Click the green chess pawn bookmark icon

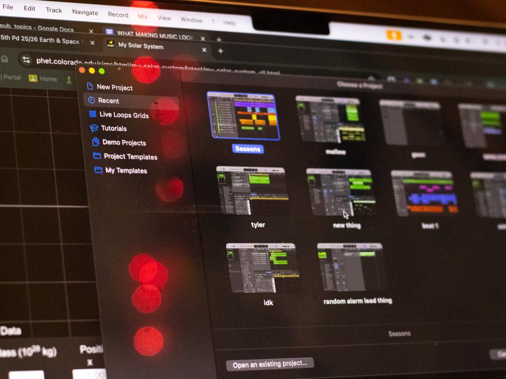pos(69,79)
